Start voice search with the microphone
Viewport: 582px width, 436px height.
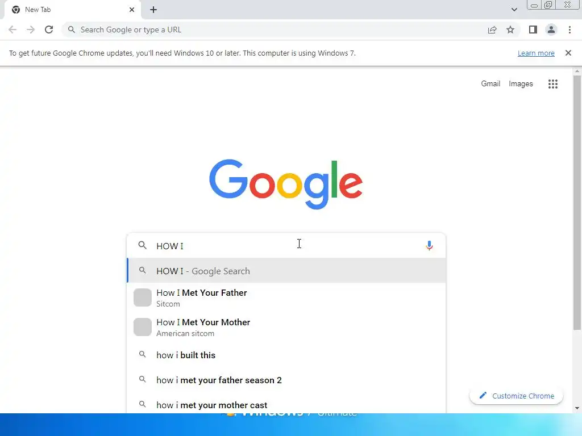(430, 245)
